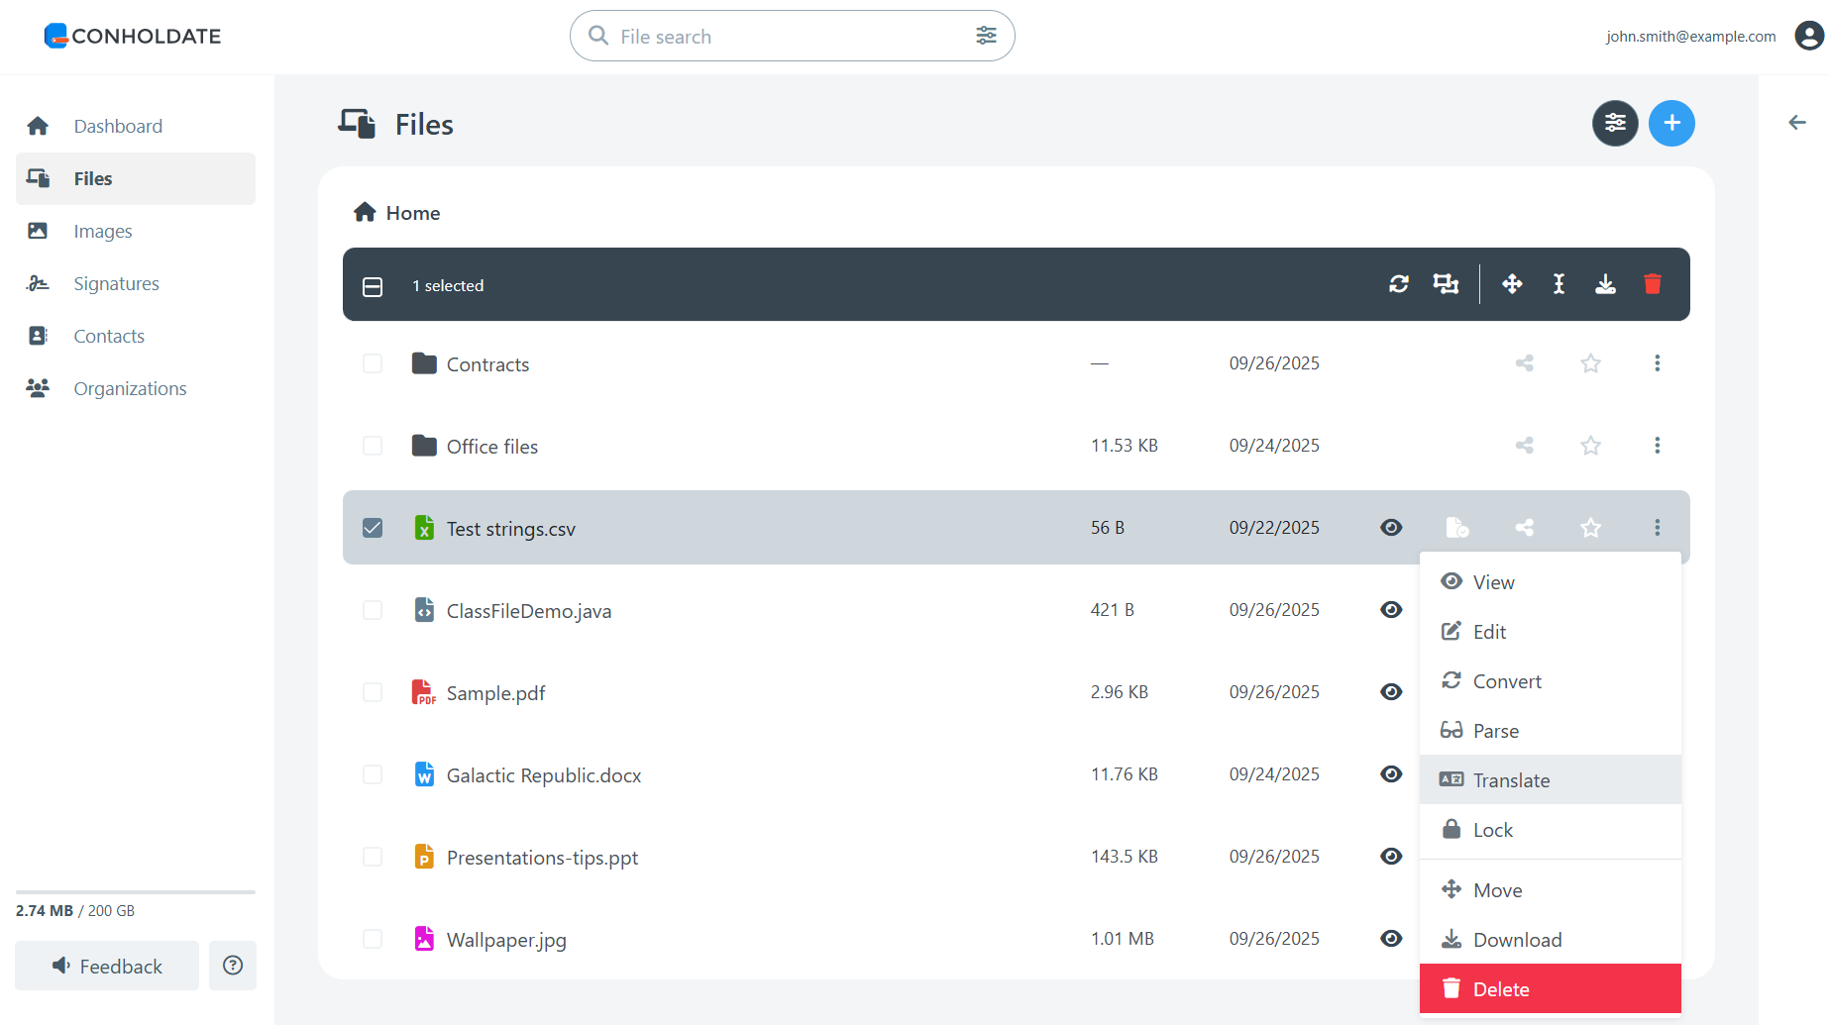
Task: Click the blue plus add button
Action: (x=1670, y=124)
